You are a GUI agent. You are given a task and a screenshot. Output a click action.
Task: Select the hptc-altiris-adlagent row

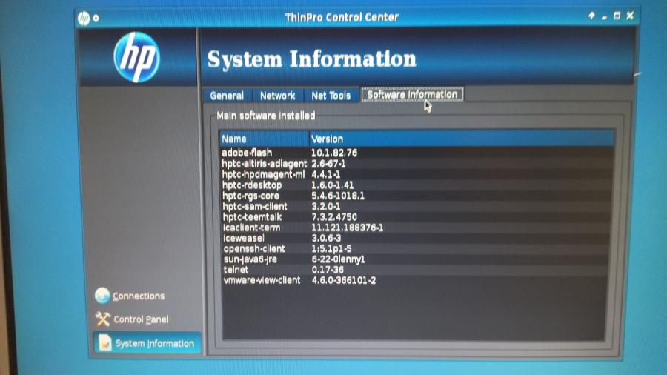[x=417, y=163]
